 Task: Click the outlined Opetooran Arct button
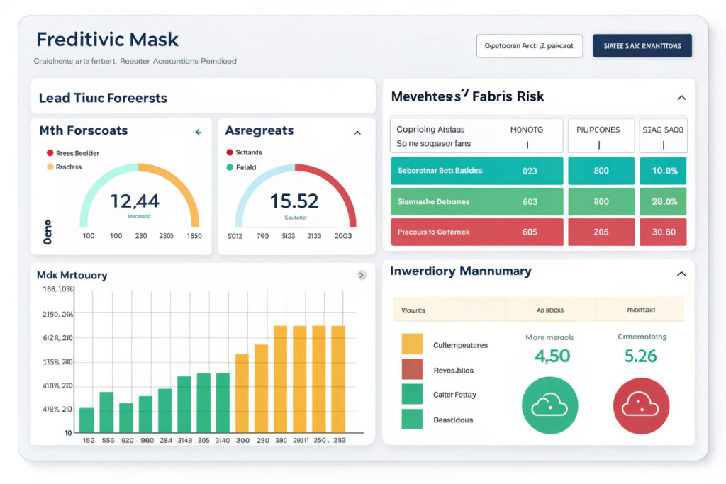pyautogui.click(x=530, y=46)
